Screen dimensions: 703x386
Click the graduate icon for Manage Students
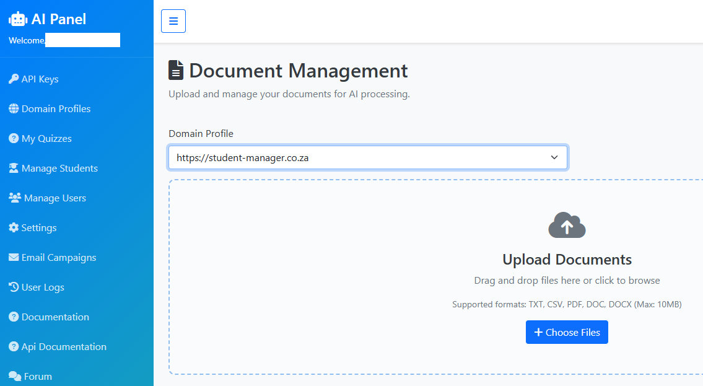pyautogui.click(x=14, y=169)
